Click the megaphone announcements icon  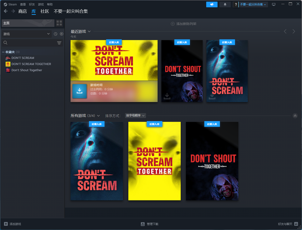point(212,4)
